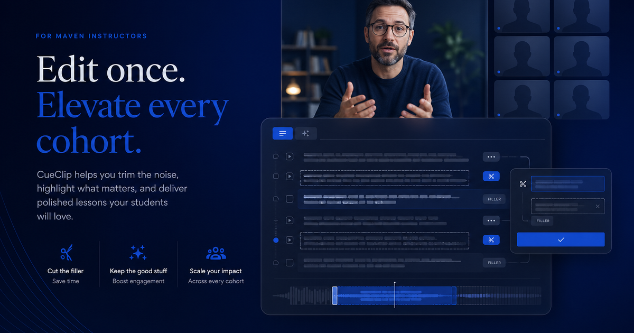
Task: Click the Across every cohort caption
Action: [216, 281]
